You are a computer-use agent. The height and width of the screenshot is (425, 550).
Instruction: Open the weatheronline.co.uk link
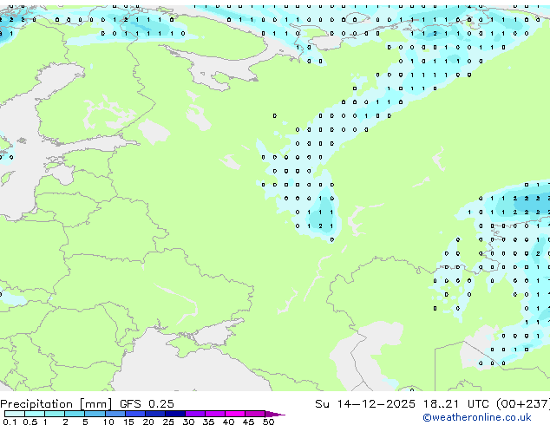pyautogui.click(x=477, y=417)
